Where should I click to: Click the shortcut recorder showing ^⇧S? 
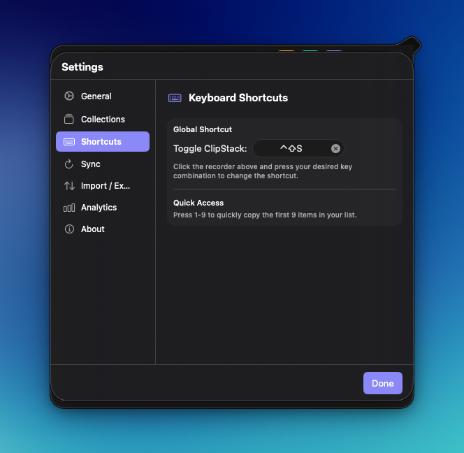[298, 148]
